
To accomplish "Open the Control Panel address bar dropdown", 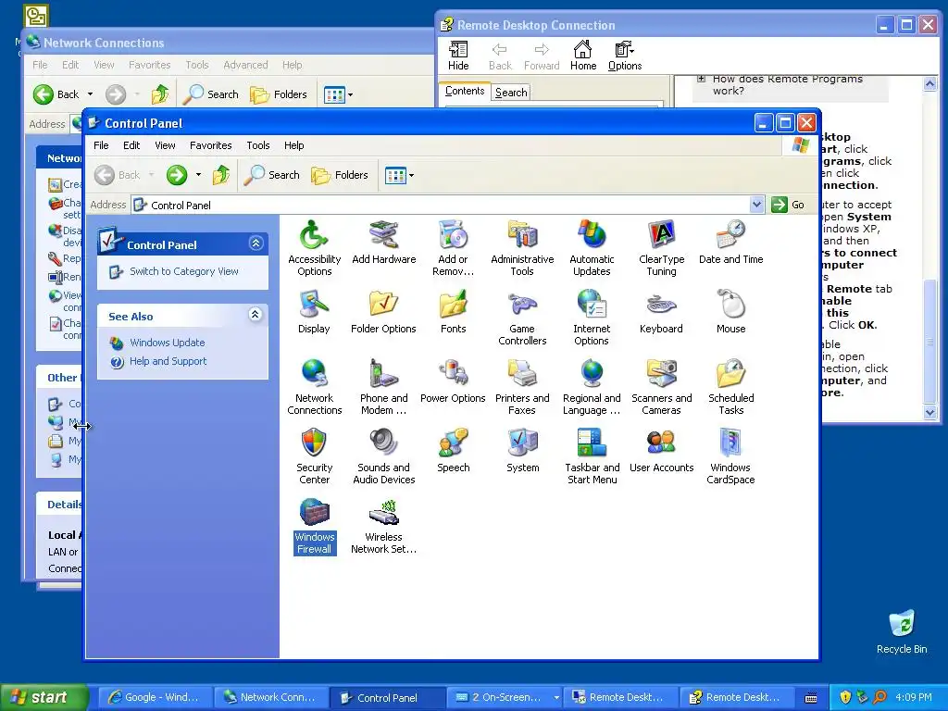I will 756,205.
